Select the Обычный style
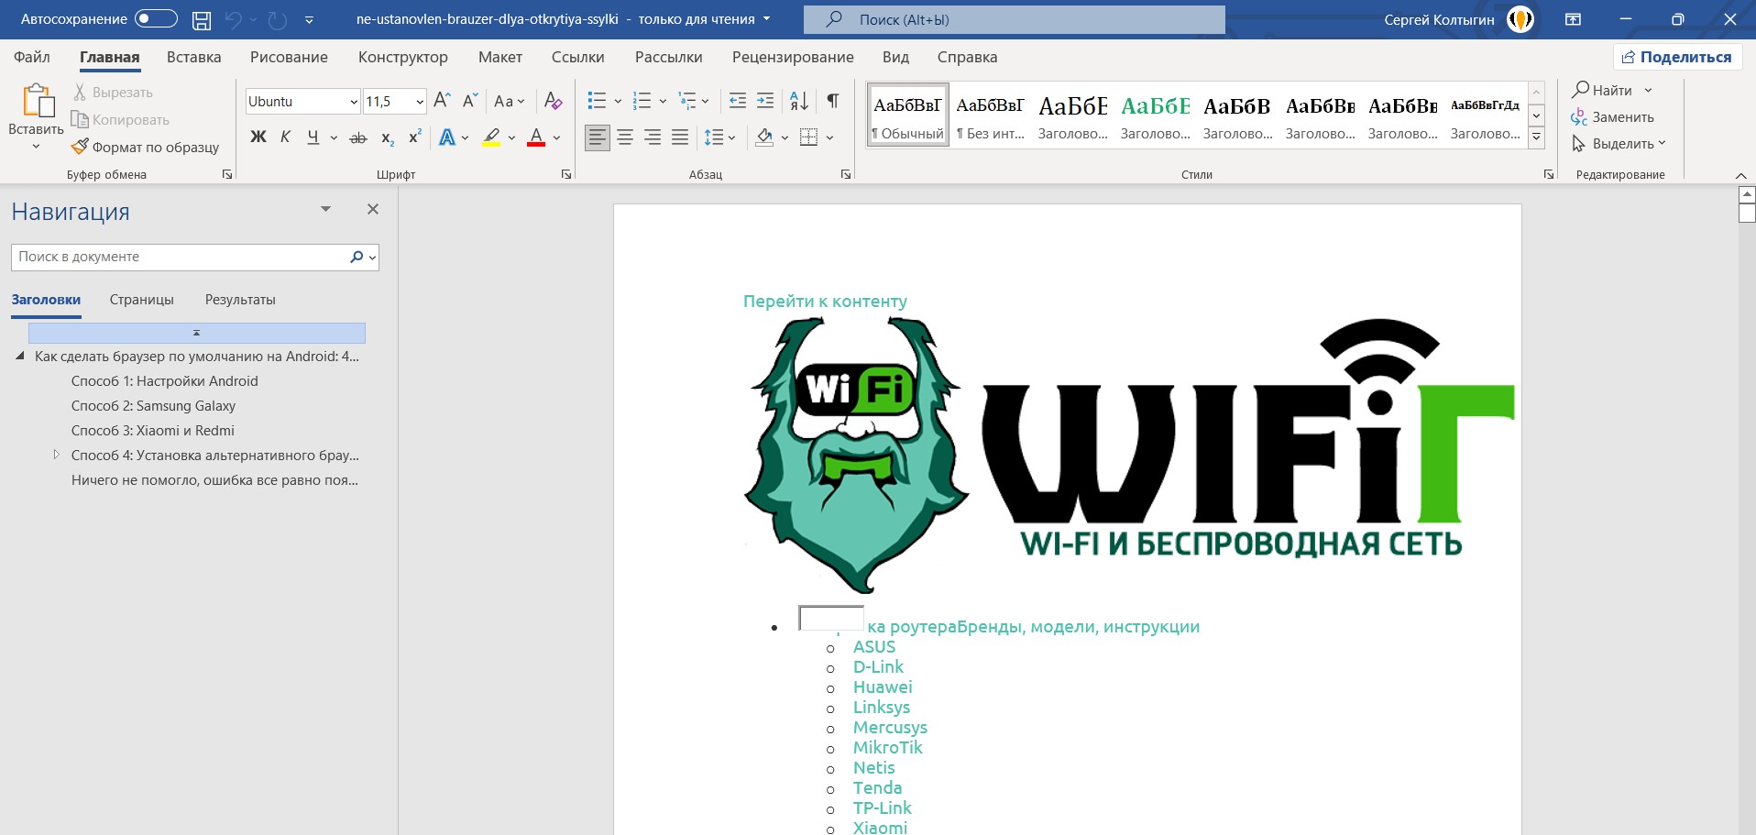 (x=907, y=115)
